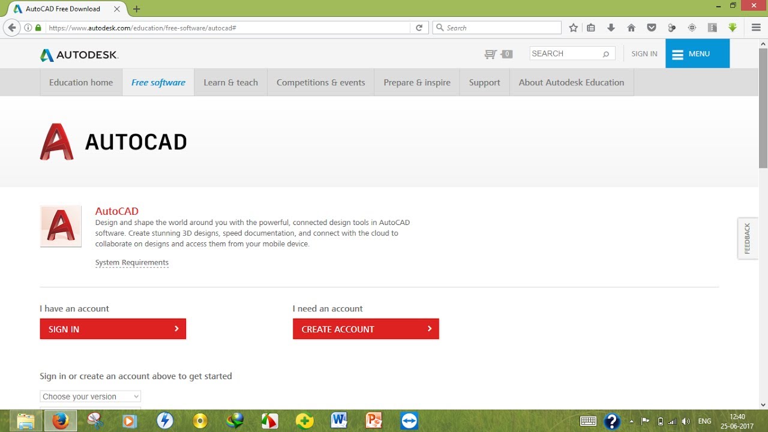Open Microsoft Word from the taskbar
Screen dimensions: 768x432
click(x=339, y=421)
